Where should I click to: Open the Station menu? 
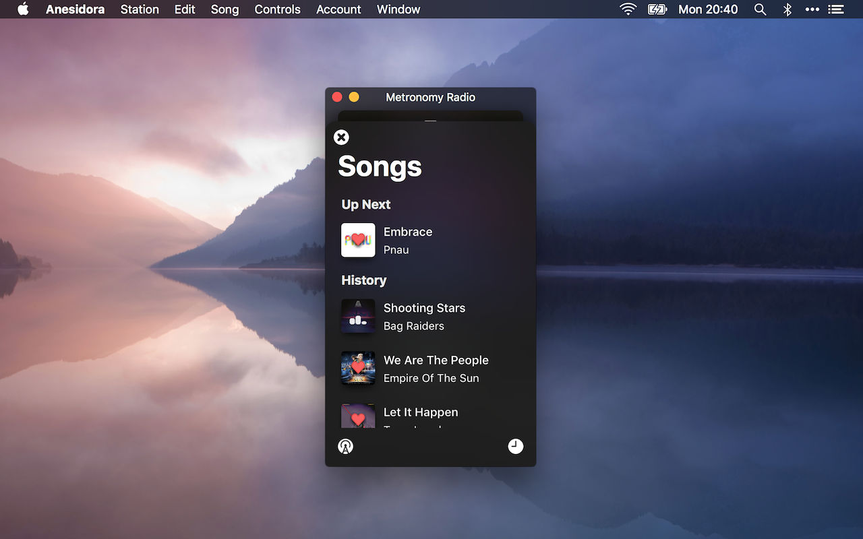point(140,9)
